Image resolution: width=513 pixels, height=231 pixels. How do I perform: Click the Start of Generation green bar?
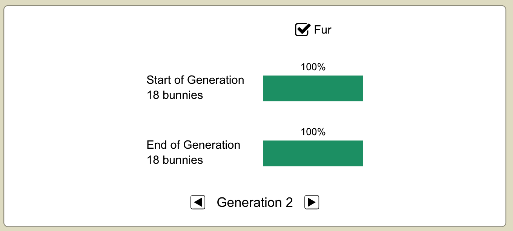(x=313, y=88)
